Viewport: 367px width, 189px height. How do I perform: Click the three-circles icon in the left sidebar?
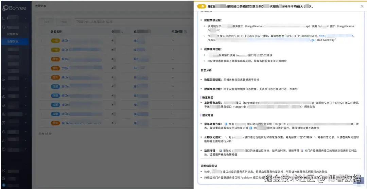[x=3, y=105]
